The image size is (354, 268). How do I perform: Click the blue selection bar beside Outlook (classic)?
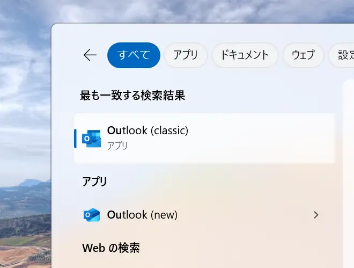pos(75,138)
